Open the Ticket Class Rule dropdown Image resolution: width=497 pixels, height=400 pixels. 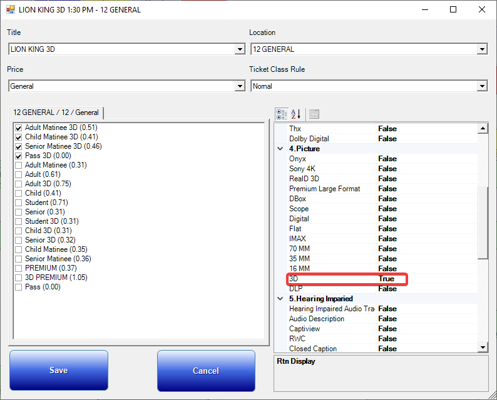pyautogui.click(x=482, y=86)
